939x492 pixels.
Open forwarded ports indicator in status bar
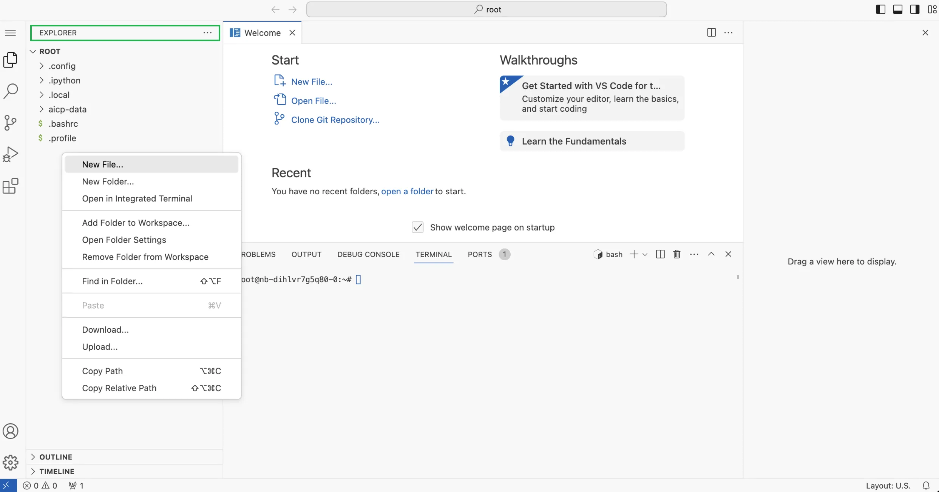click(76, 486)
